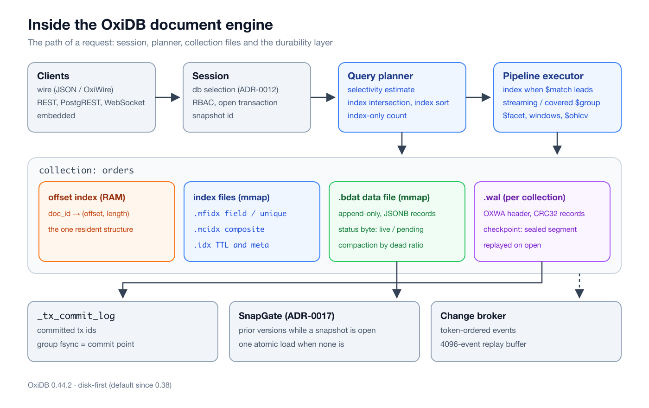Click "status byte: live / pending" line

click(x=381, y=229)
